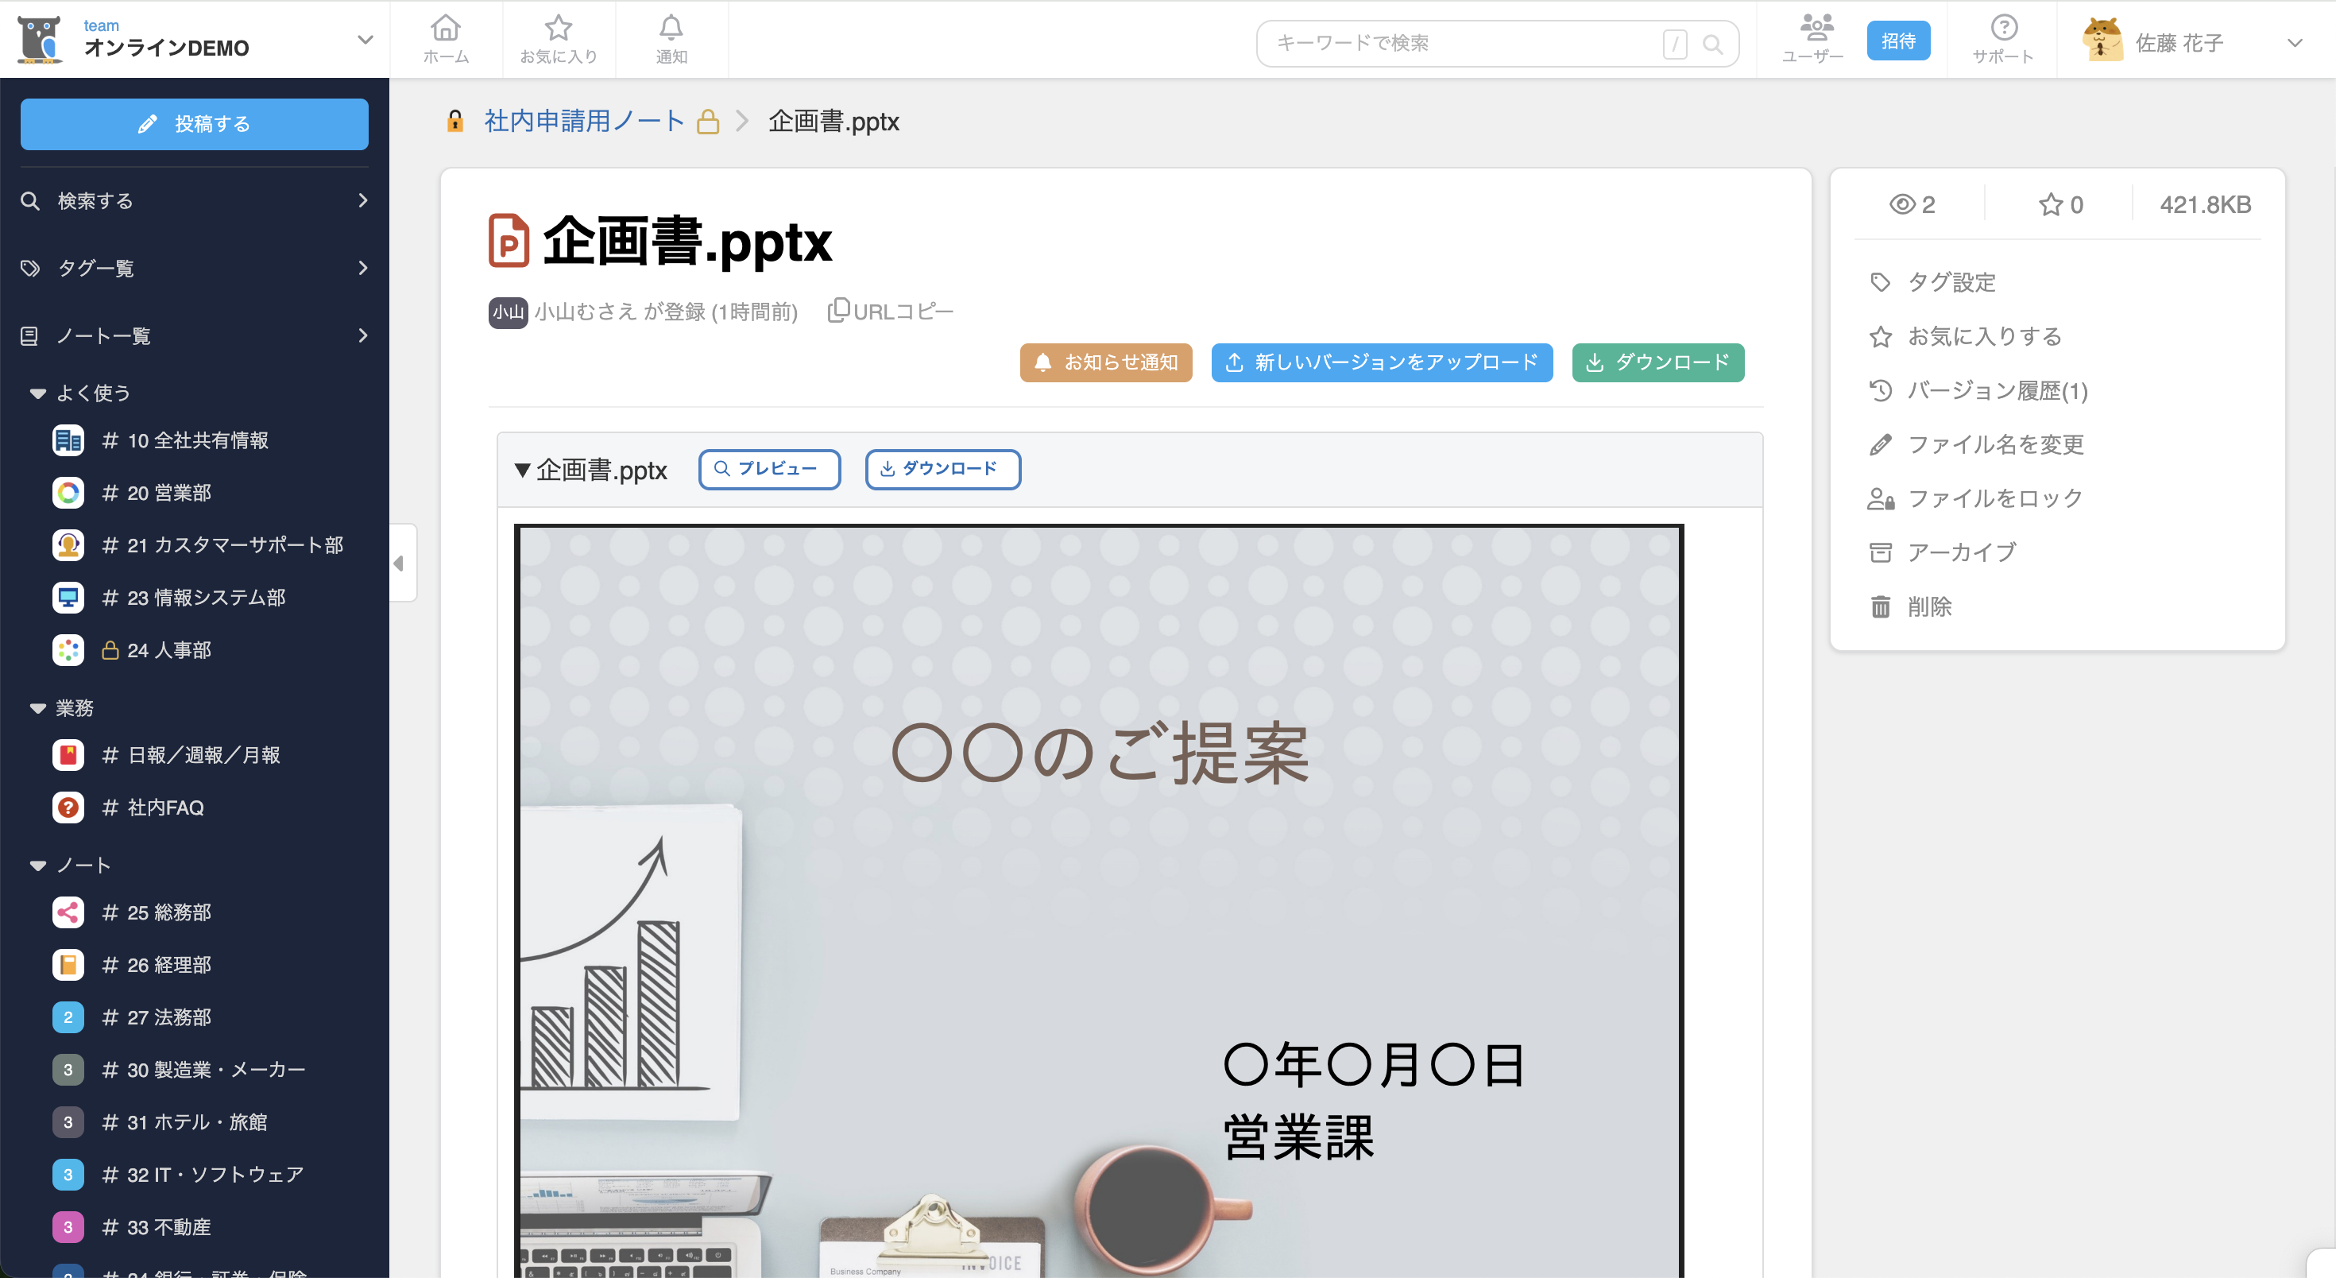Open the # 21 カスタマーサポート部 note icon

(68, 545)
